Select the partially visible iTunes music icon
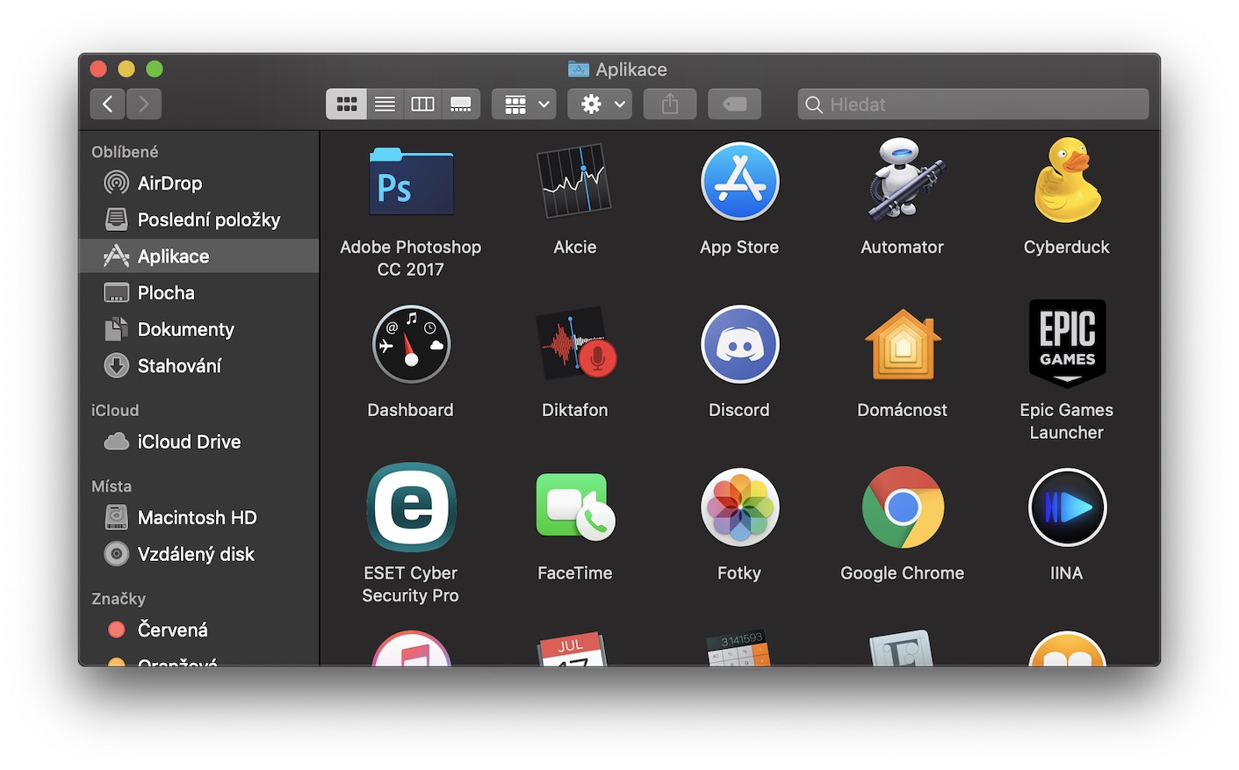 [x=411, y=649]
